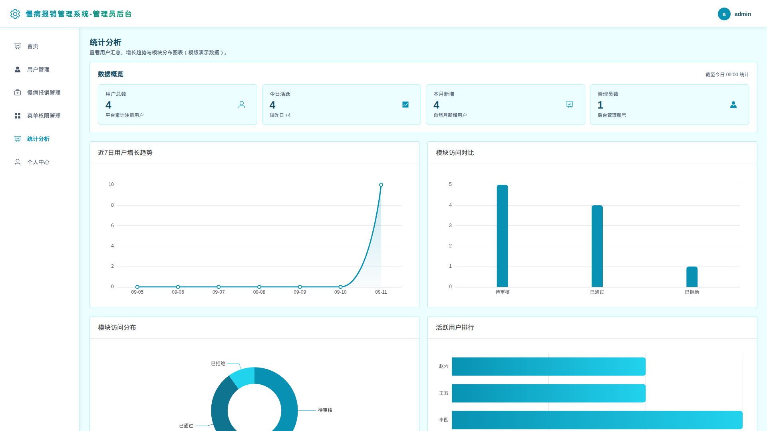The image size is (767, 431).
Task: Click the 王五 bar in 活跃用户排行
Action: pos(549,393)
